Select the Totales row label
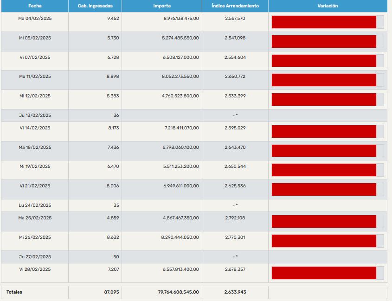The image size is (392, 301). 14,292
